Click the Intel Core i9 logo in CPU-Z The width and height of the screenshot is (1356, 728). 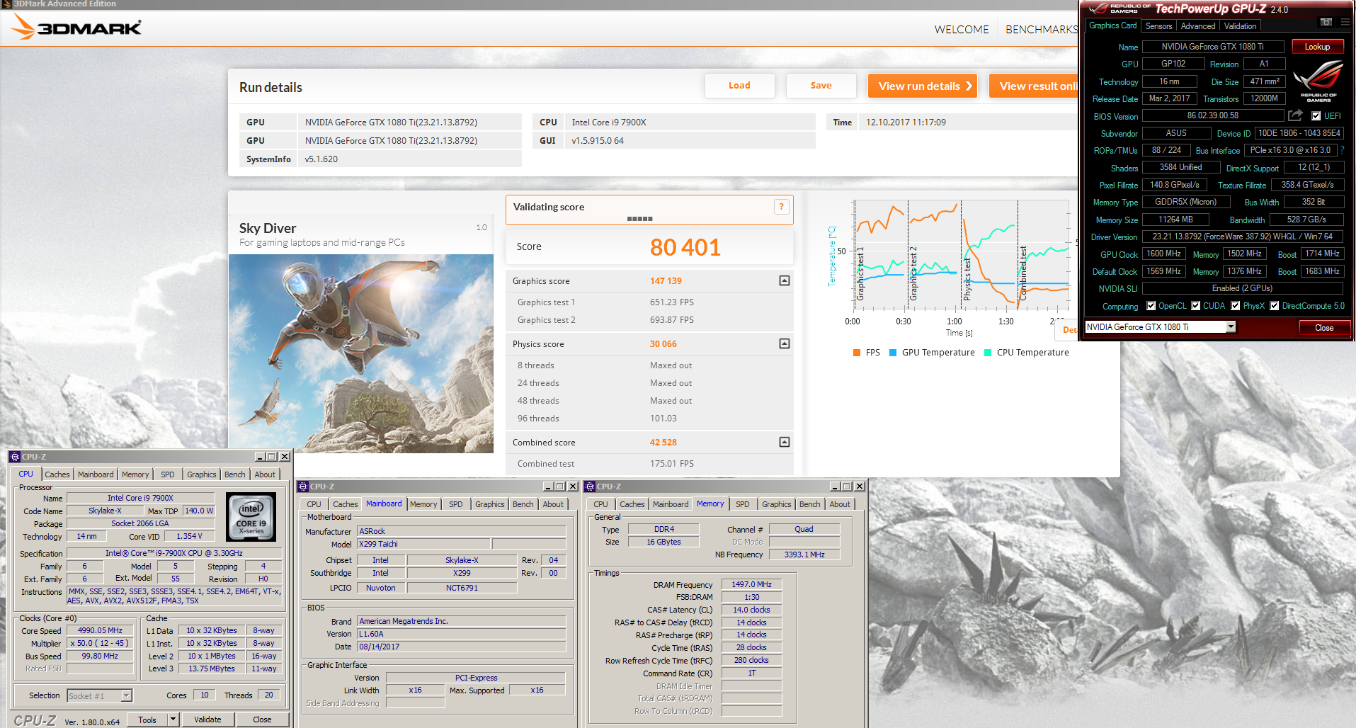[x=251, y=517]
